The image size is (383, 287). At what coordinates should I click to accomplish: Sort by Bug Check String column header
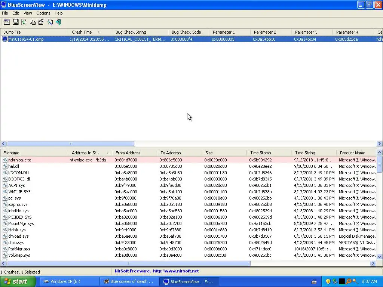[x=140, y=32]
